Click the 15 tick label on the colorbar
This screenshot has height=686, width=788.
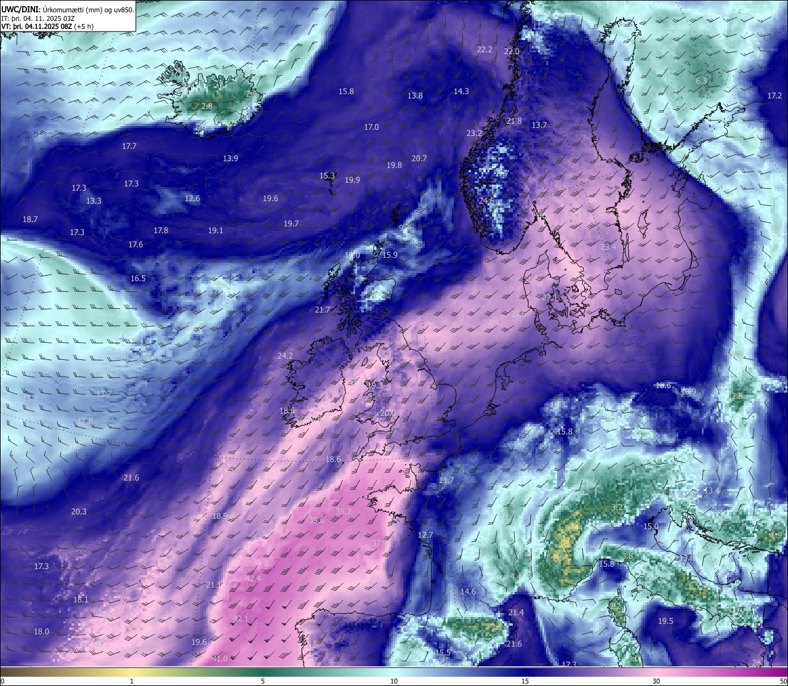525,681
